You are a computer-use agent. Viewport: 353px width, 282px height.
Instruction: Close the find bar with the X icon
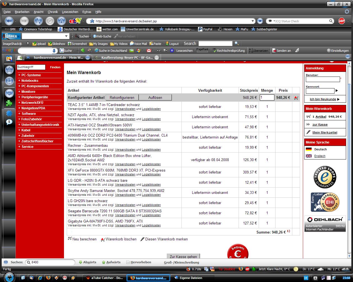[x=6, y=262]
